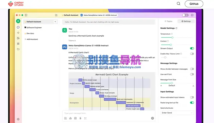214x123 pixels.
Task: Open the translate sidebar icon
Action: coord(18,38)
